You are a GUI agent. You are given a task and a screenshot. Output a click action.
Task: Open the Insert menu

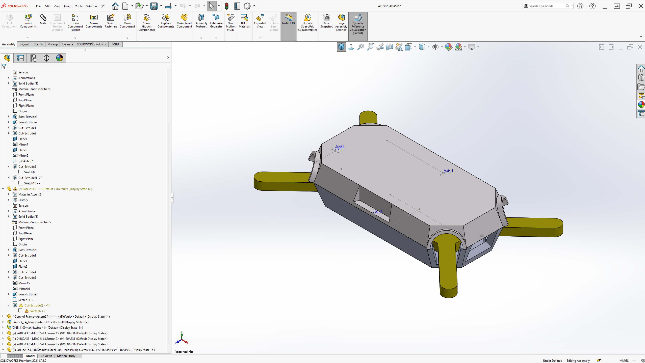pos(68,6)
